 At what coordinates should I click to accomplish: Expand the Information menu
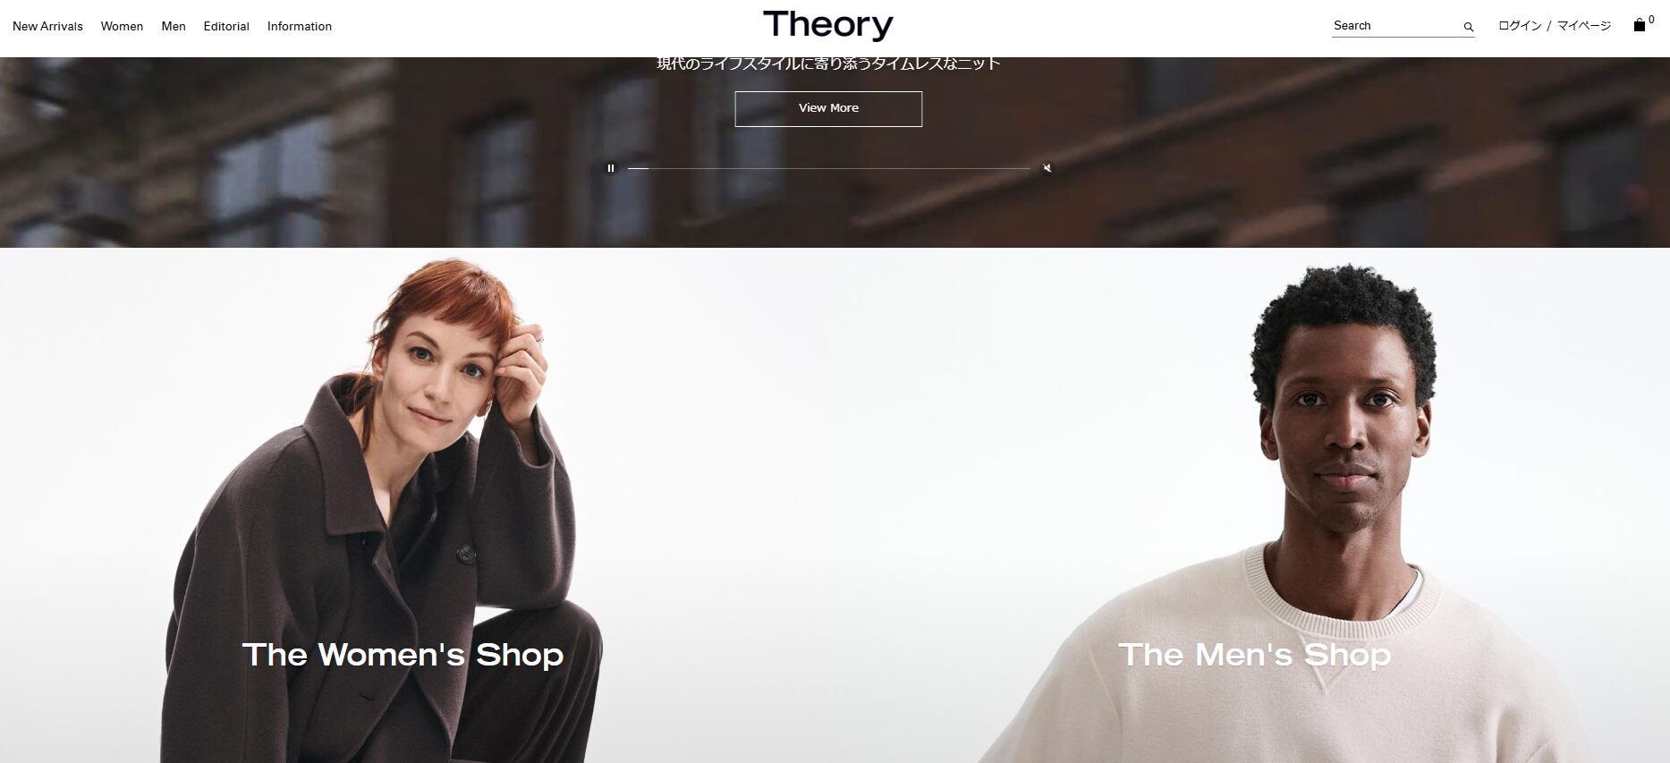coord(299,26)
